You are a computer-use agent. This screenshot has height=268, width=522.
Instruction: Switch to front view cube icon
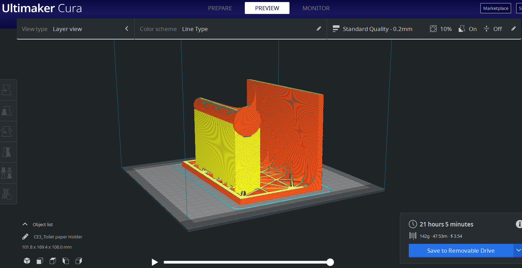[40, 261]
